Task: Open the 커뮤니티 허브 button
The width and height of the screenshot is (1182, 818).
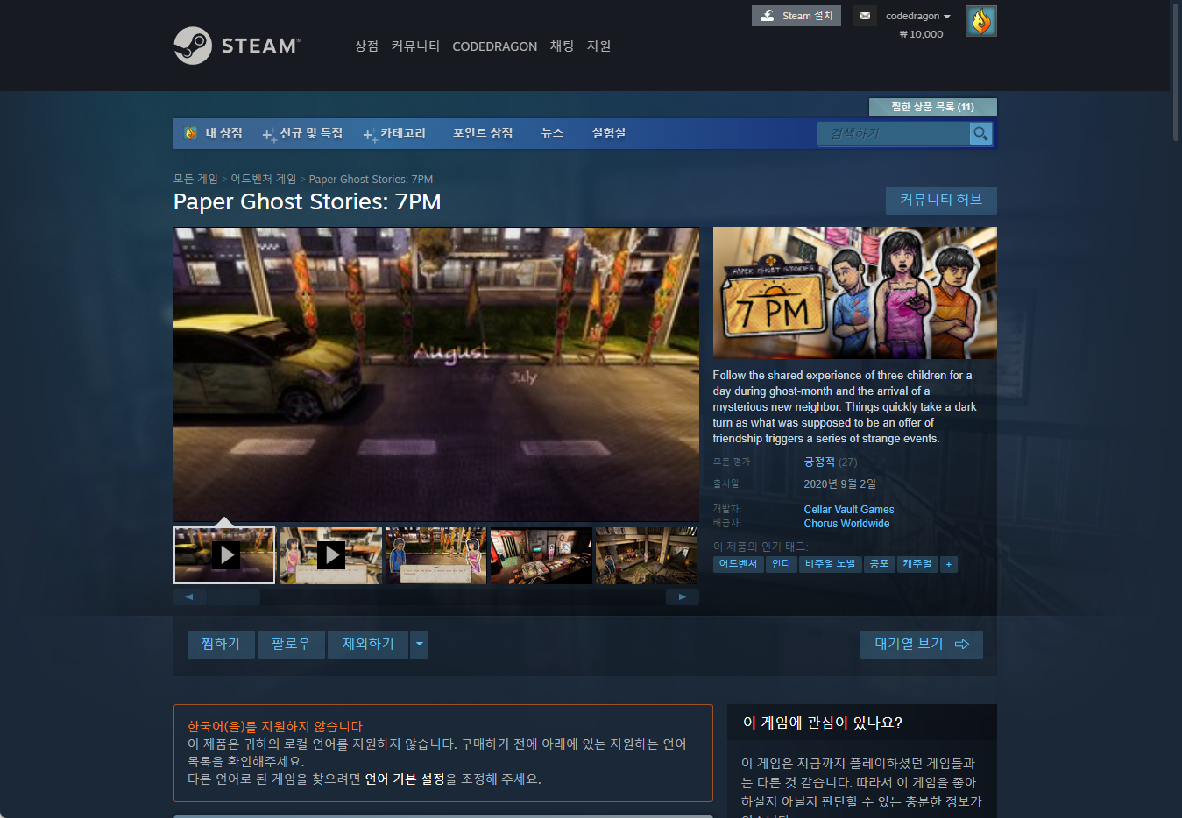Action: 941,200
